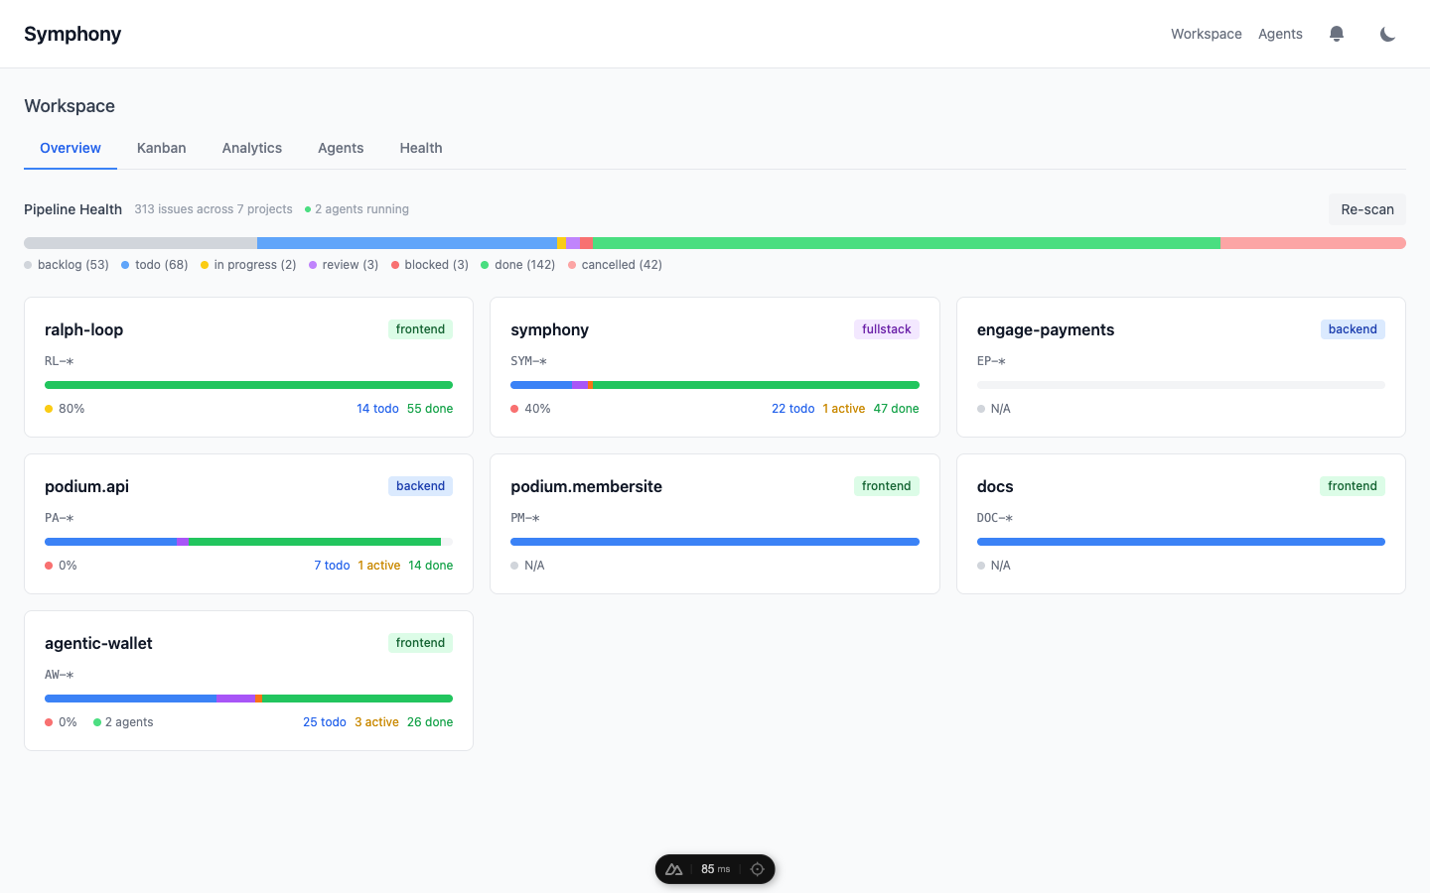Click the Re-scan button

pyautogui.click(x=1366, y=209)
